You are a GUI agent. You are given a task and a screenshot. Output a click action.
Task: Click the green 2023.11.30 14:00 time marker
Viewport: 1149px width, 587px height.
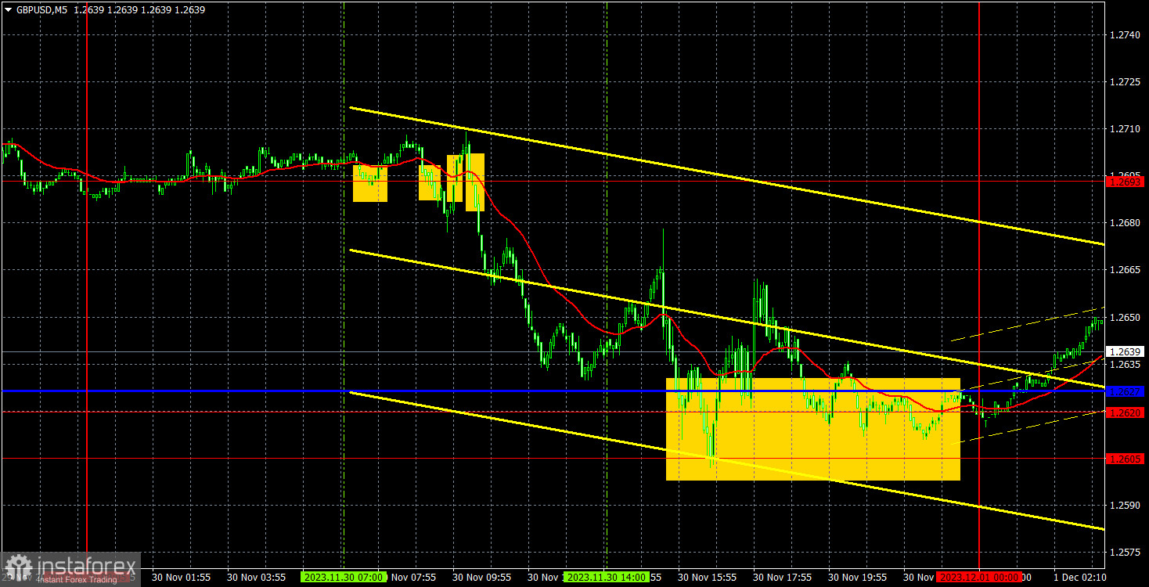point(606,577)
